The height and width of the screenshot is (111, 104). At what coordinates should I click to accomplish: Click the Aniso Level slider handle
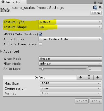[x=42, y=69]
